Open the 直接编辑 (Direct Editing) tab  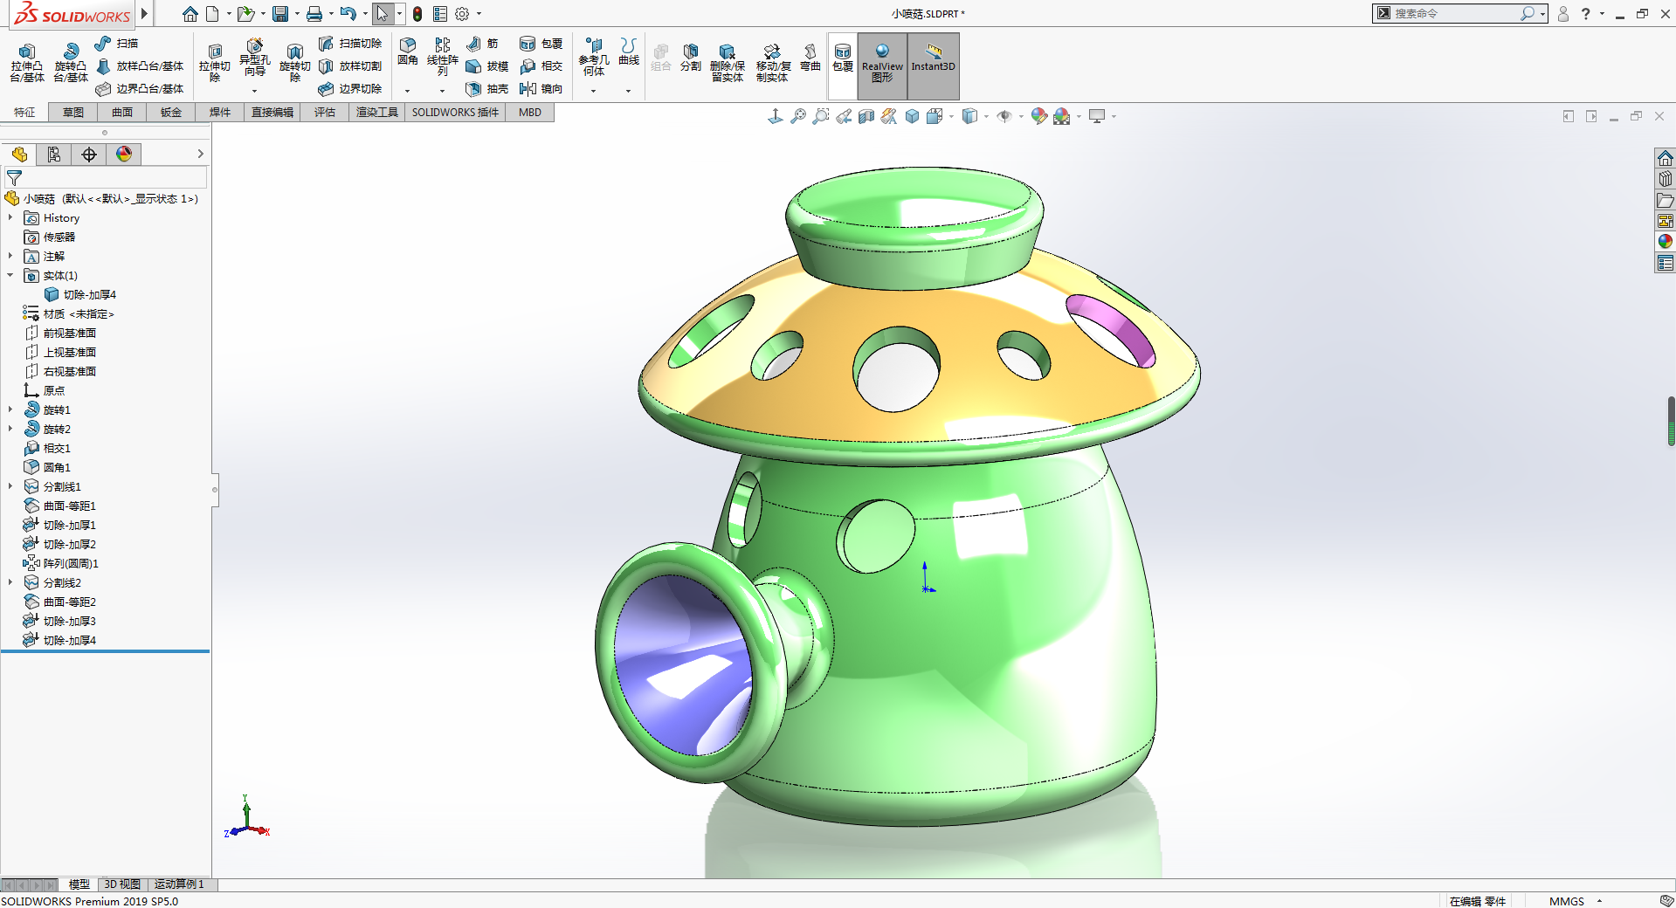click(272, 113)
